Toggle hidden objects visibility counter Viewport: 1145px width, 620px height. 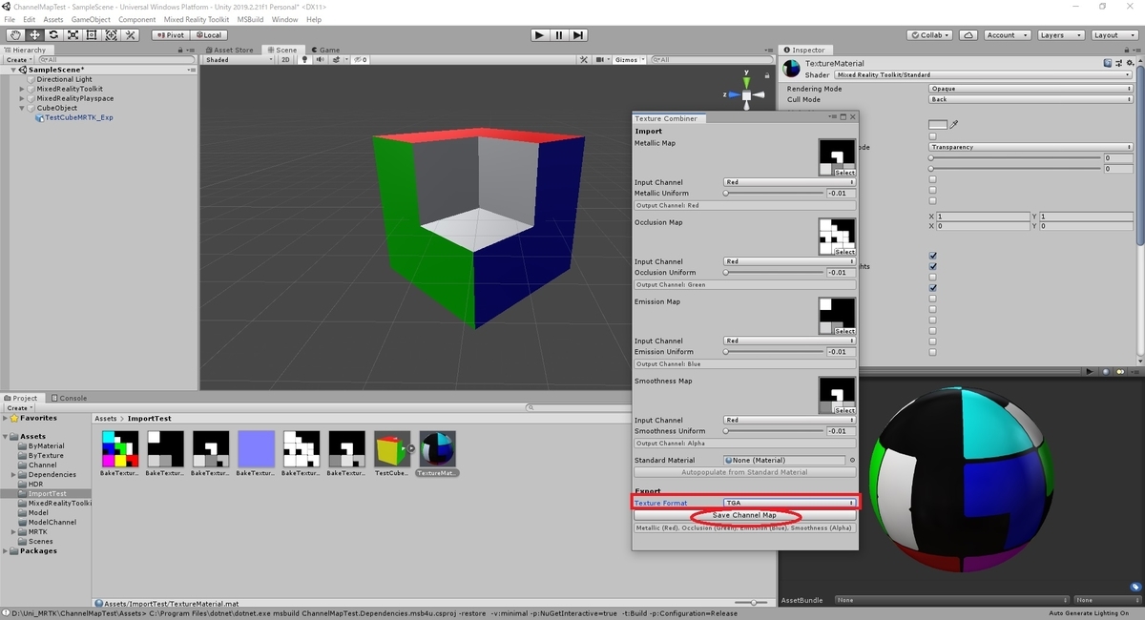[360, 60]
